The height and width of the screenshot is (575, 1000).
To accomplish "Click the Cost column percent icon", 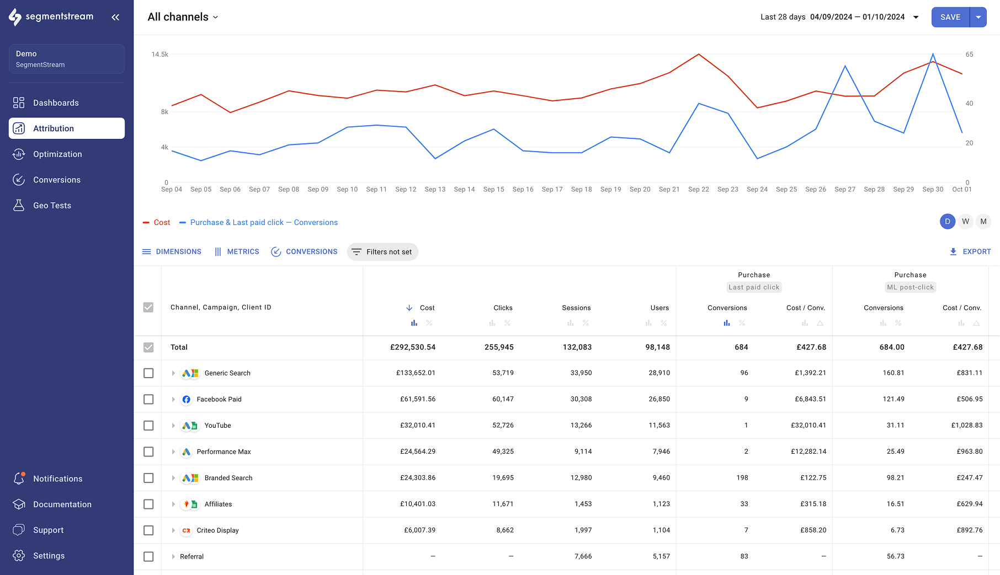I will [429, 323].
